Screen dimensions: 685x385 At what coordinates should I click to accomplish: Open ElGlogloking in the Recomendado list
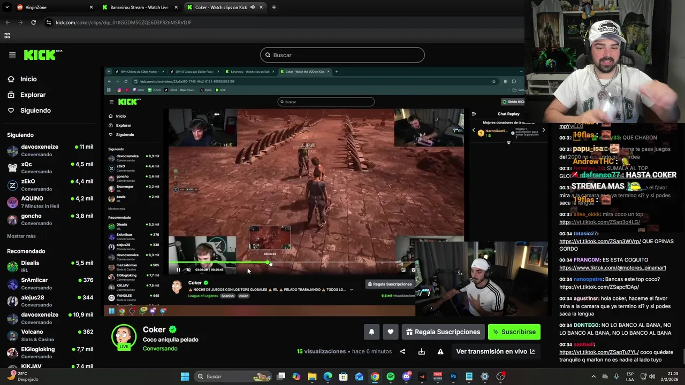pyautogui.click(x=50, y=352)
